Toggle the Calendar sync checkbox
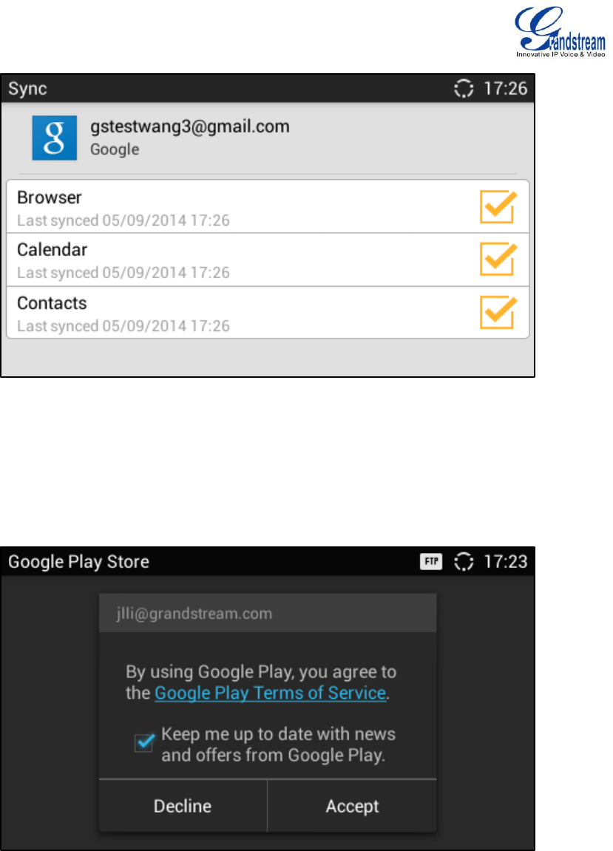The width and height of the screenshot is (613, 851). [x=498, y=259]
